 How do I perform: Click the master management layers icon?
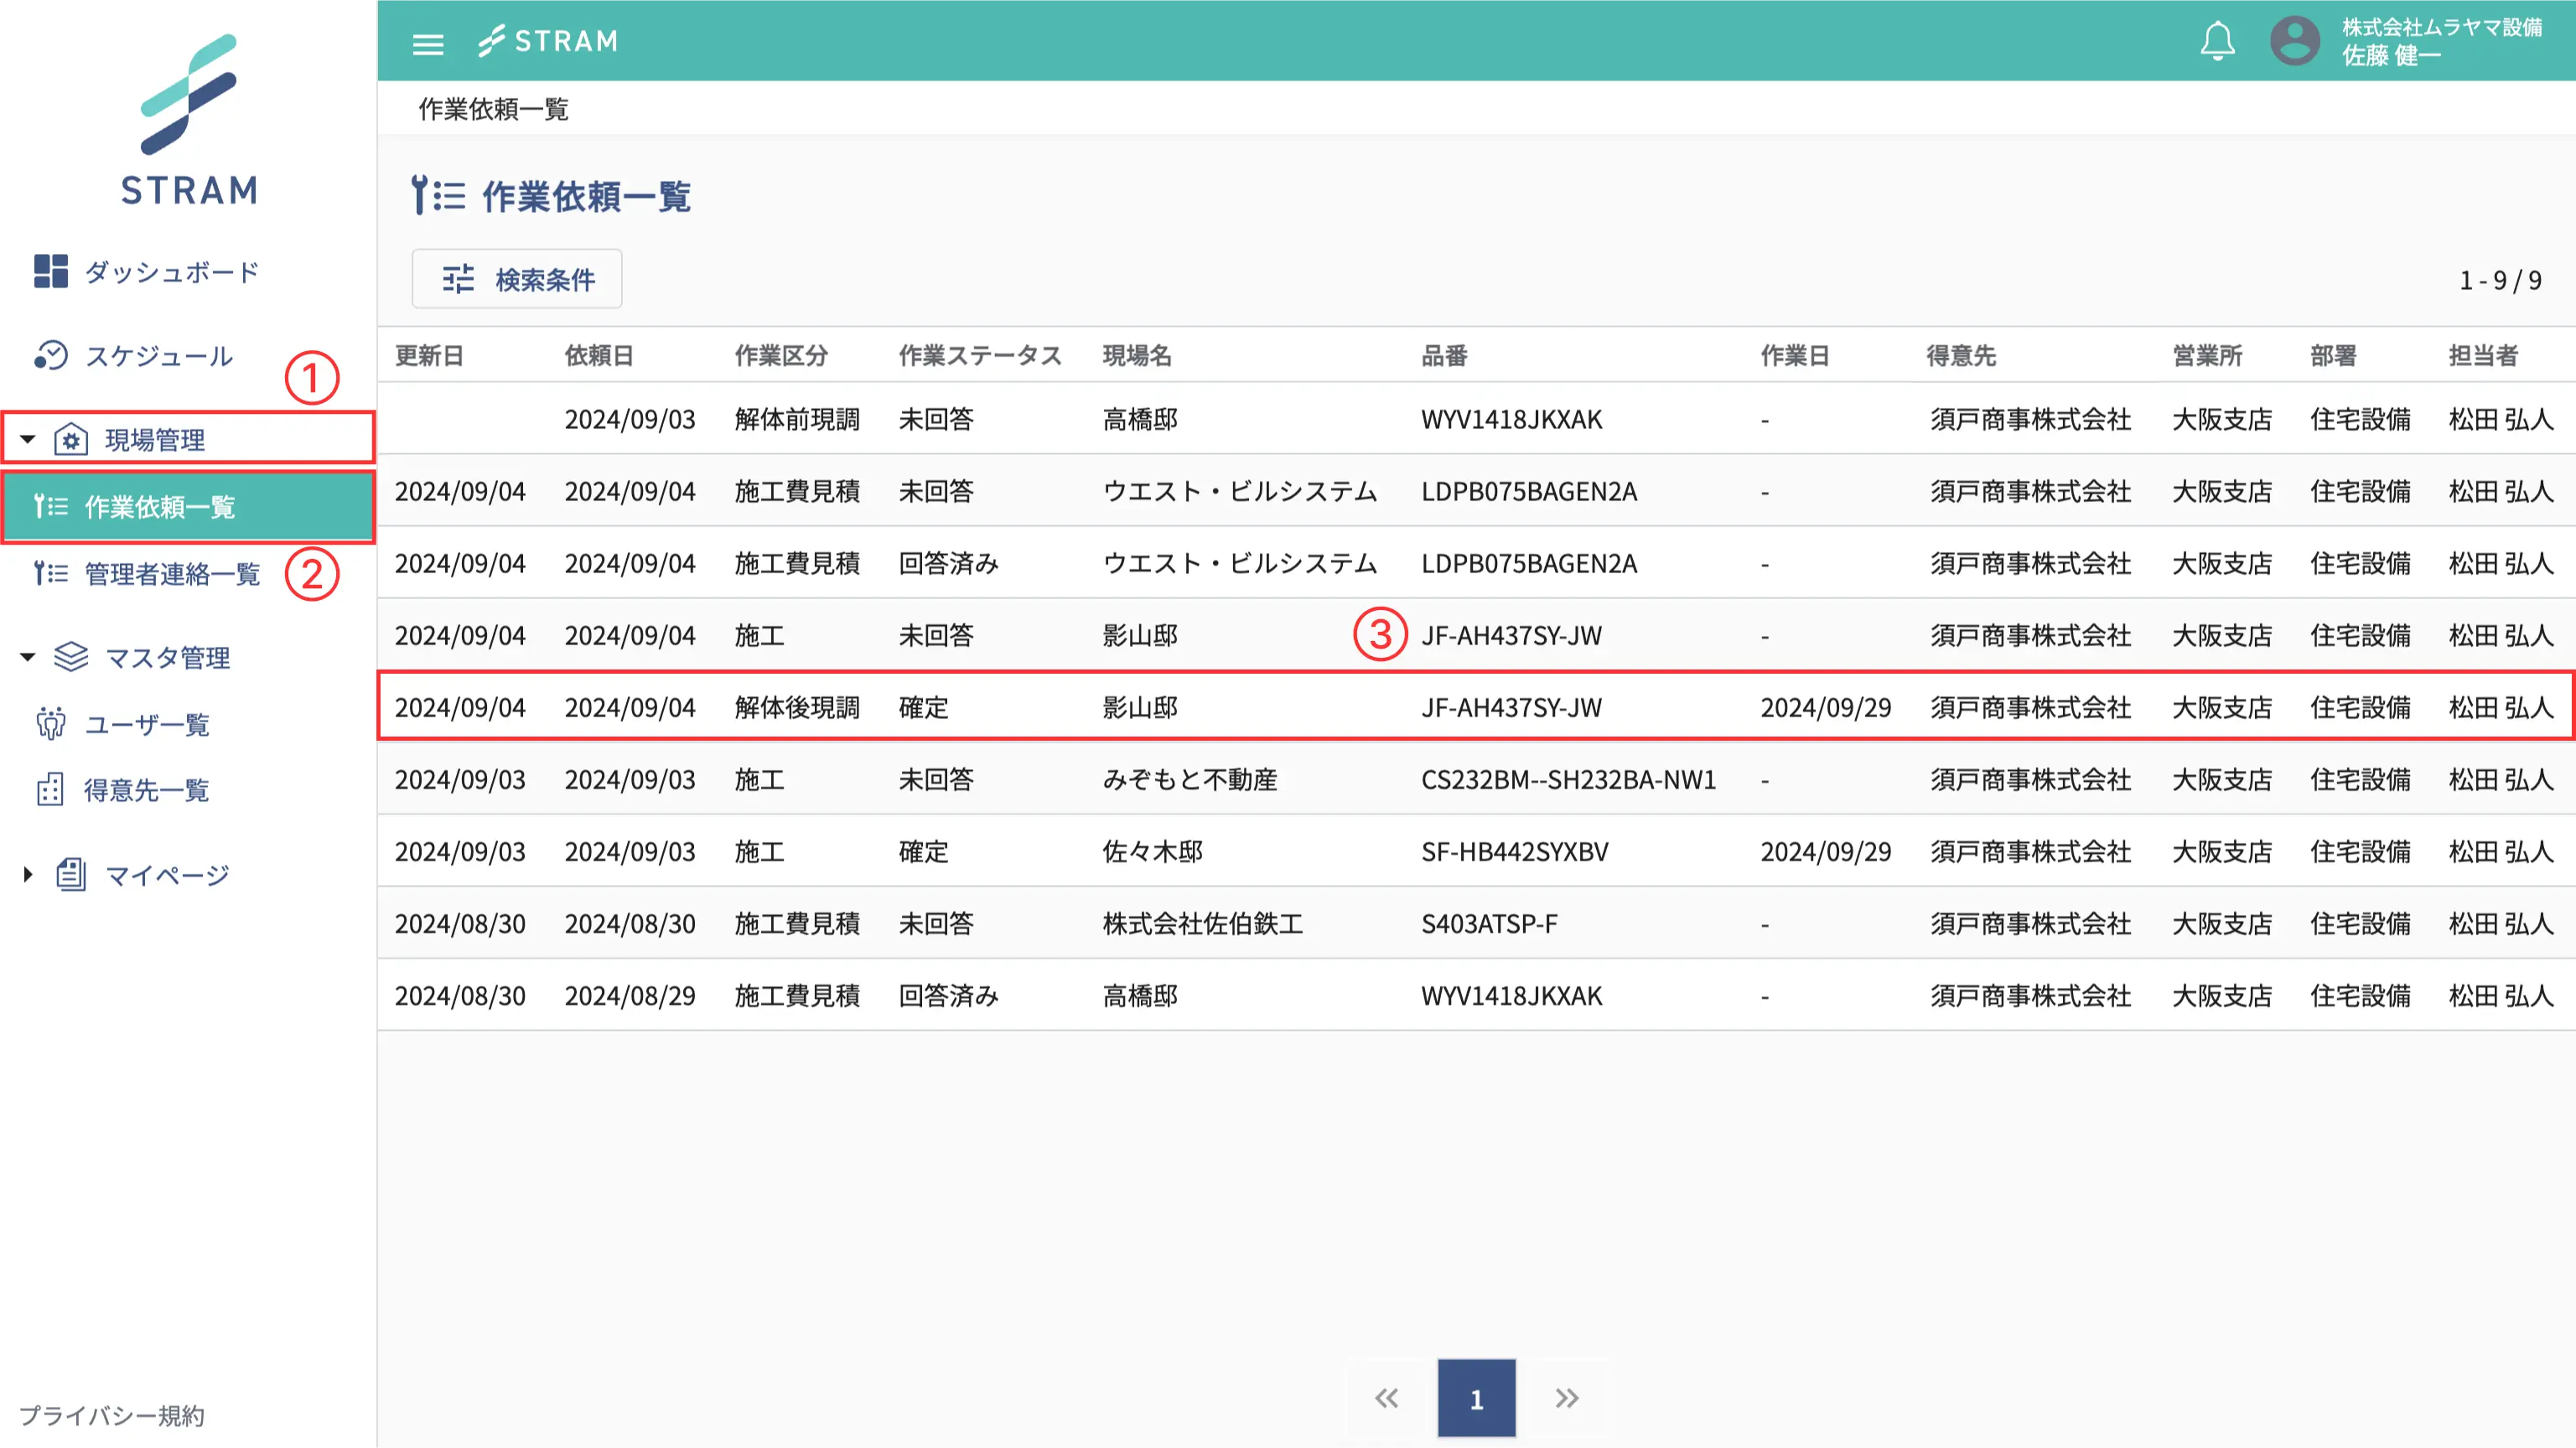(70, 657)
